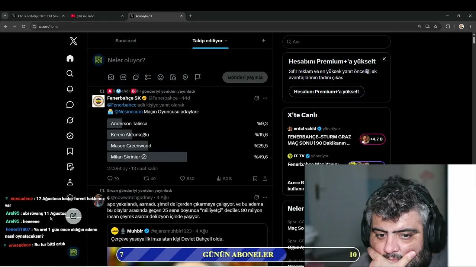The width and height of the screenshot is (476, 267).
Task: Open chat bubble icon in X sidebar
Action: (x=70, y=105)
